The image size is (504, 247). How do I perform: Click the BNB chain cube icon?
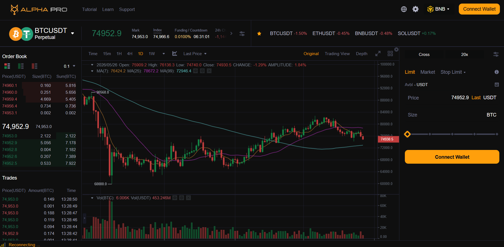tap(430, 9)
